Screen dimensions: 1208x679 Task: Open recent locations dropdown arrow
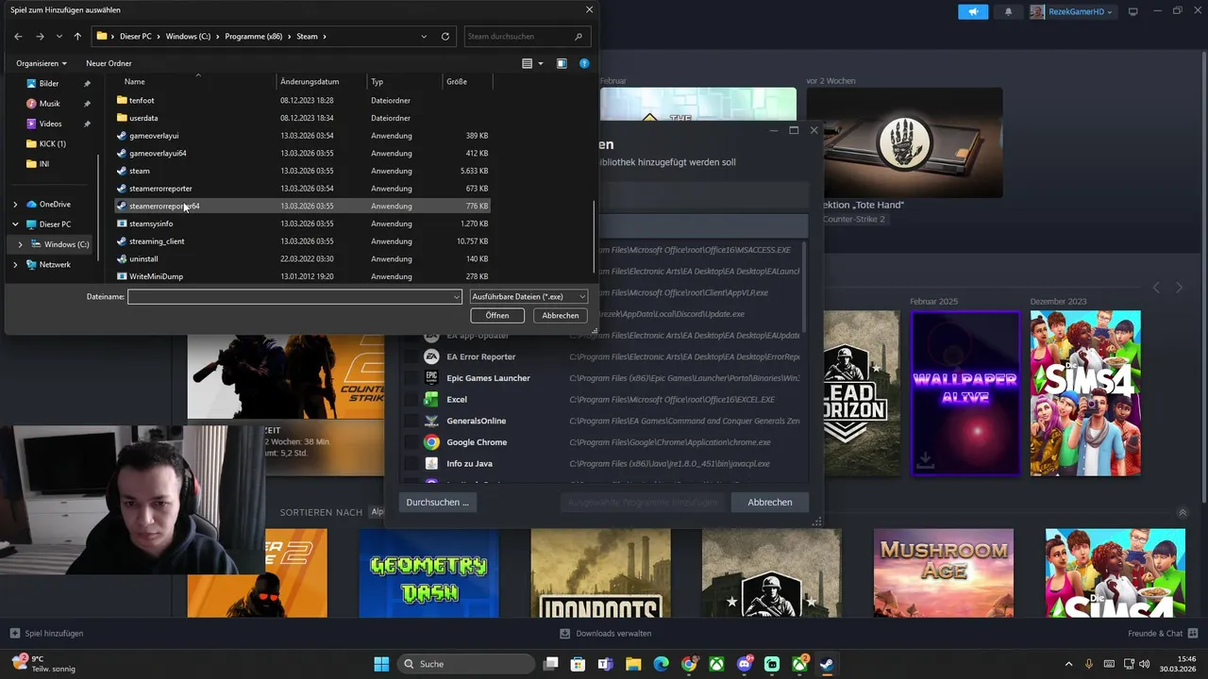click(x=59, y=37)
